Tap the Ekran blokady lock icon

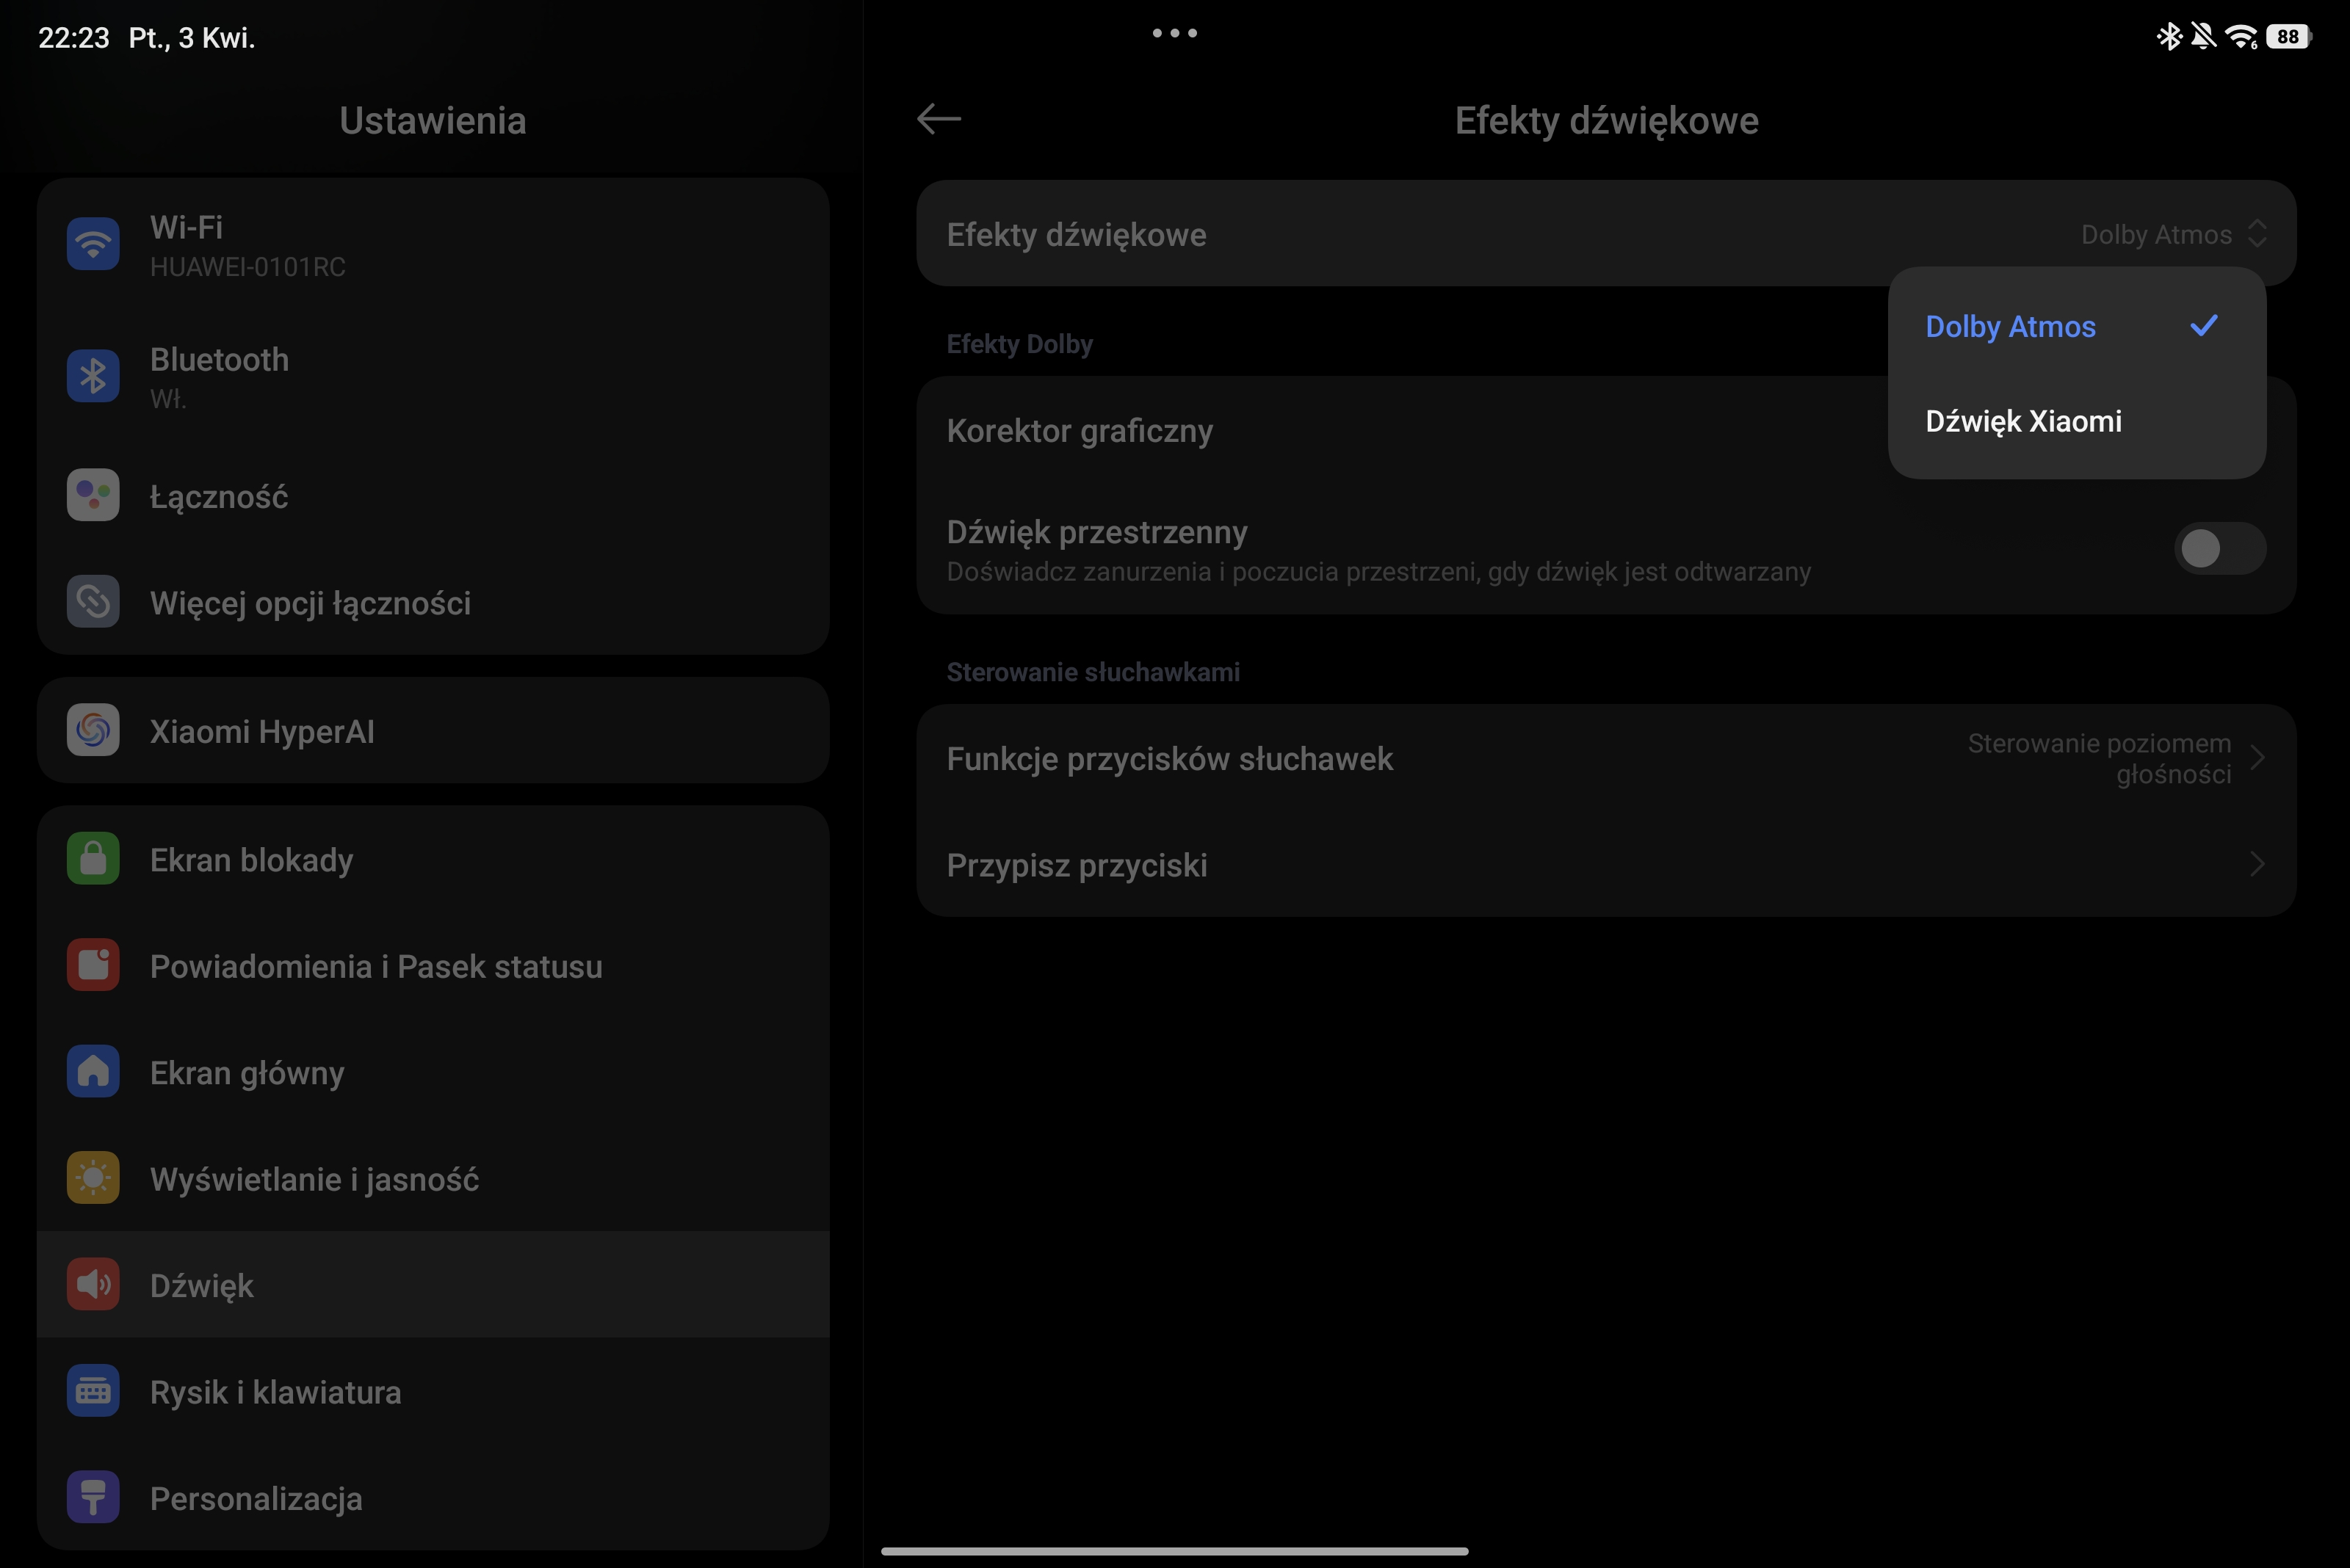click(x=93, y=859)
